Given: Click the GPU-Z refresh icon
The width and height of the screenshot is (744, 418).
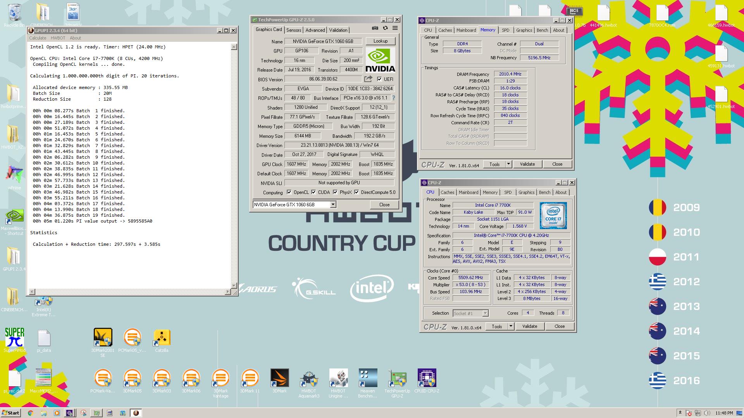Looking at the screenshot, I should (385, 28).
